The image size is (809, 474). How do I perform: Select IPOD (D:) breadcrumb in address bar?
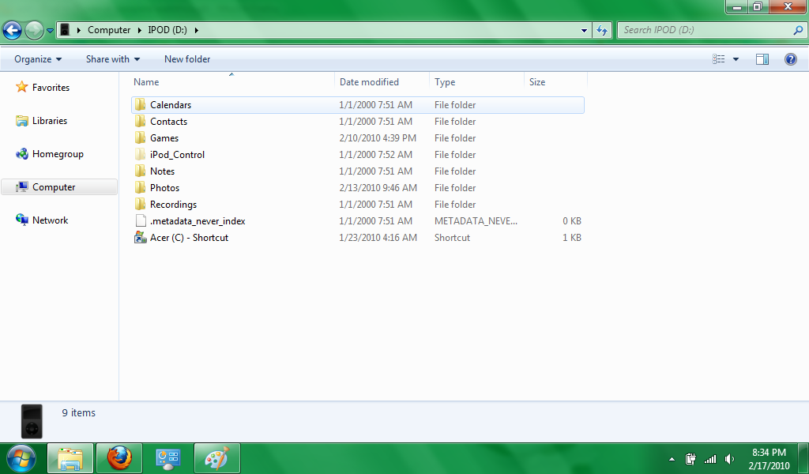(x=167, y=30)
